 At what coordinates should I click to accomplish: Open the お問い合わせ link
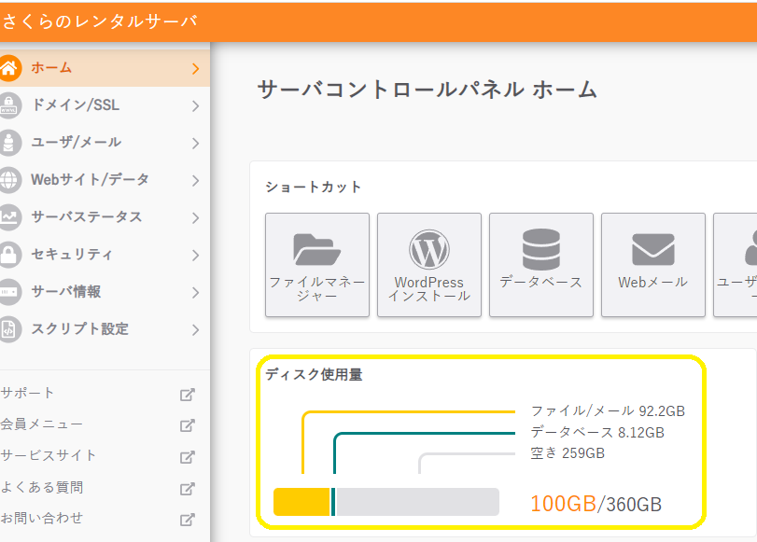(41, 518)
